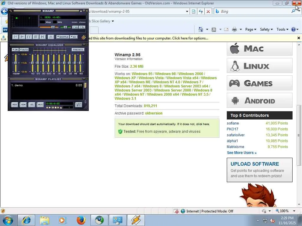The width and height of the screenshot is (302, 226).
Task: Click the Upload Software box
Action: pyautogui.click(x=260, y=170)
